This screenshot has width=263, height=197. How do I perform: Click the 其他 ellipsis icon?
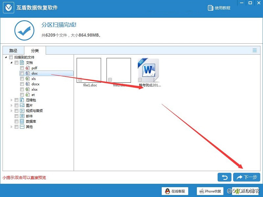pos(22,127)
